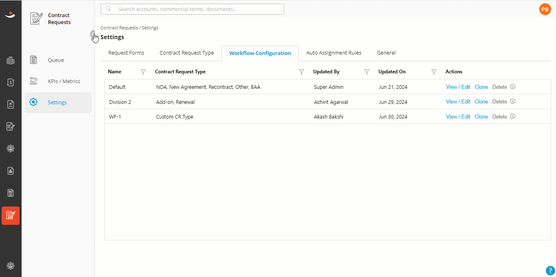Clone the Default workflow
This screenshot has width=556, height=277.
(481, 87)
